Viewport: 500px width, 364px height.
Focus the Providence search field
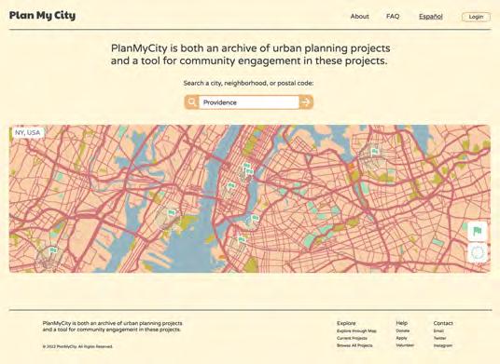point(249,102)
